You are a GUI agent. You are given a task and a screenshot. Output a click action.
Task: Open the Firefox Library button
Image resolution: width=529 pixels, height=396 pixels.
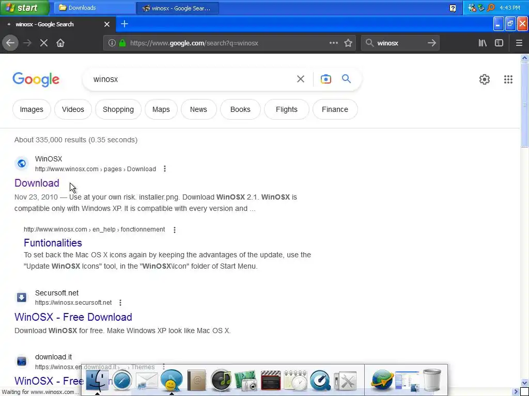(483, 43)
